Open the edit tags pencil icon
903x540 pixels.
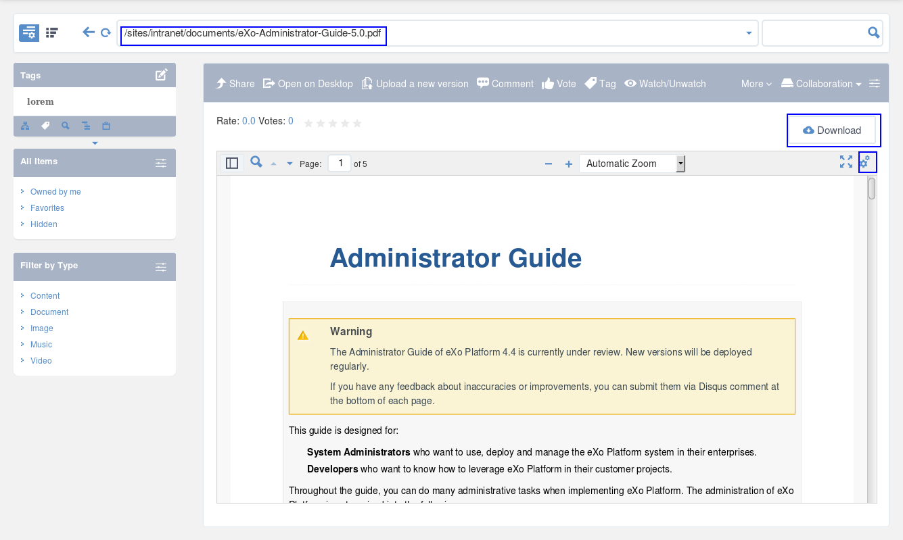(x=161, y=75)
